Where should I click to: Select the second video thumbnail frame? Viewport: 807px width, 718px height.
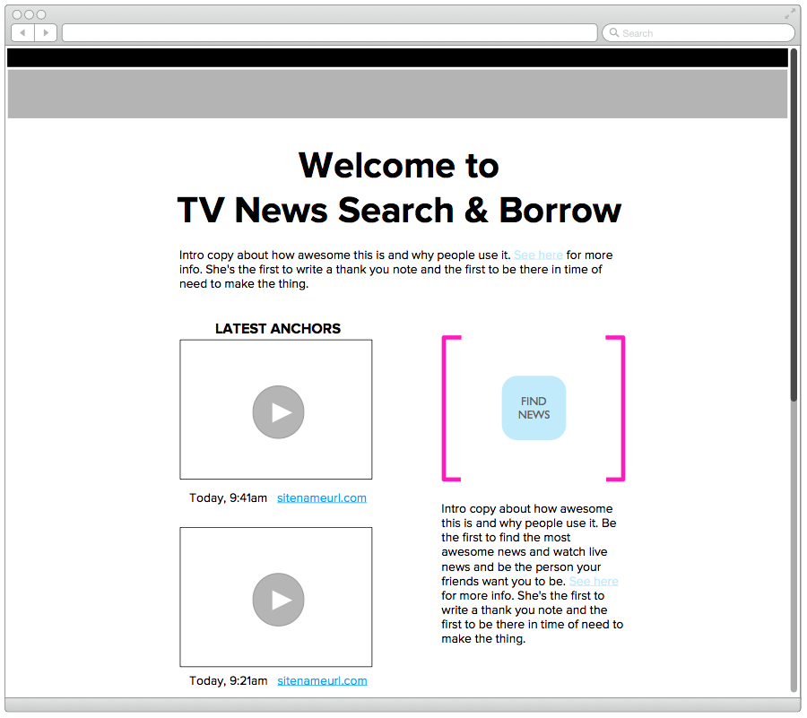[276, 597]
